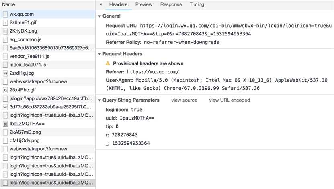
Task: Click the file icon for wx.qq.com
Action: pos(5,14)
